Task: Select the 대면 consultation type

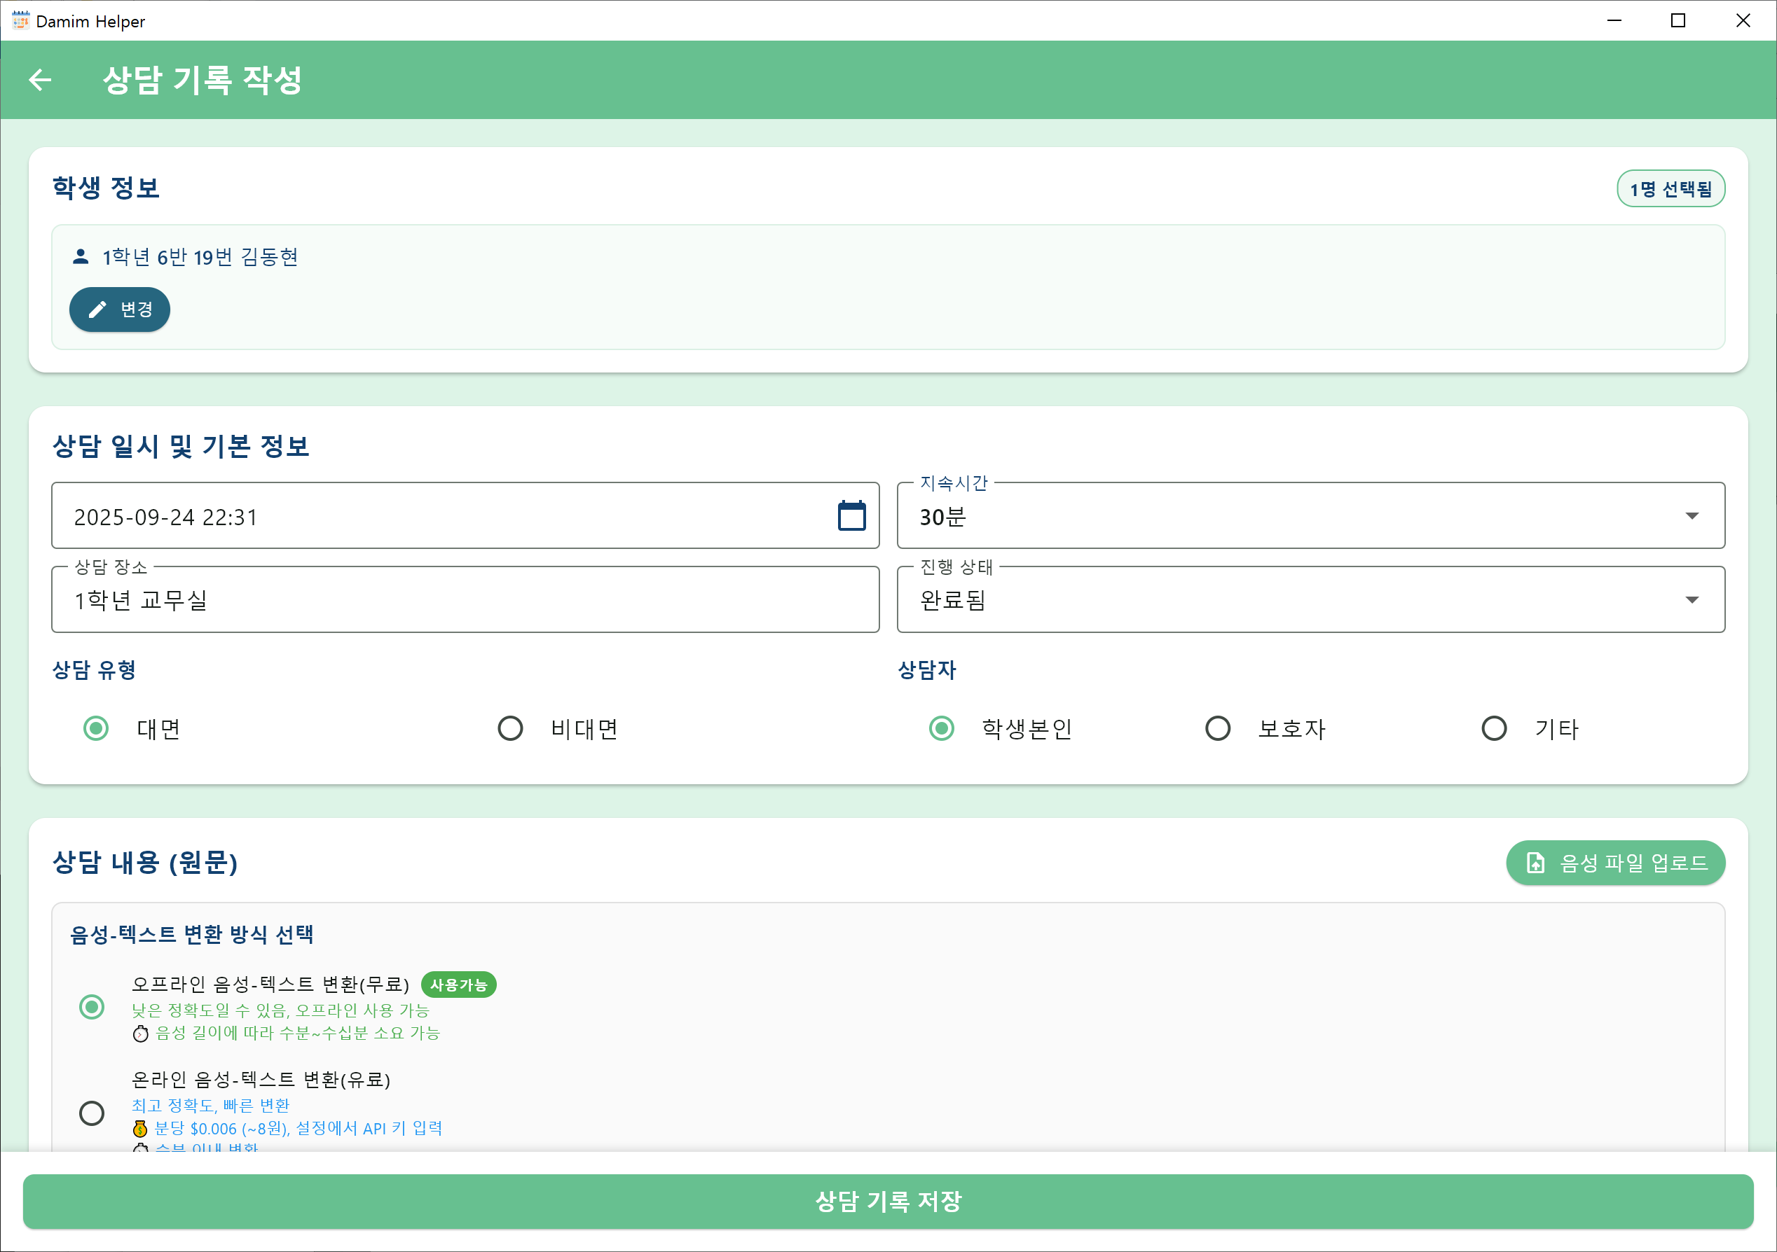Action: point(96,728)
